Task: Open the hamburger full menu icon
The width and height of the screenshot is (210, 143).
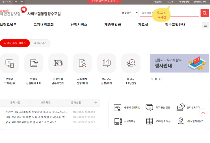Action: 205,25
